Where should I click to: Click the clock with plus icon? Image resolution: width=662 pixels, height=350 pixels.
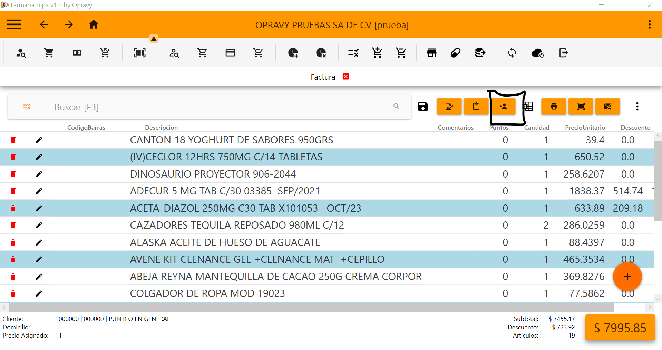click(x=293, y=53)
